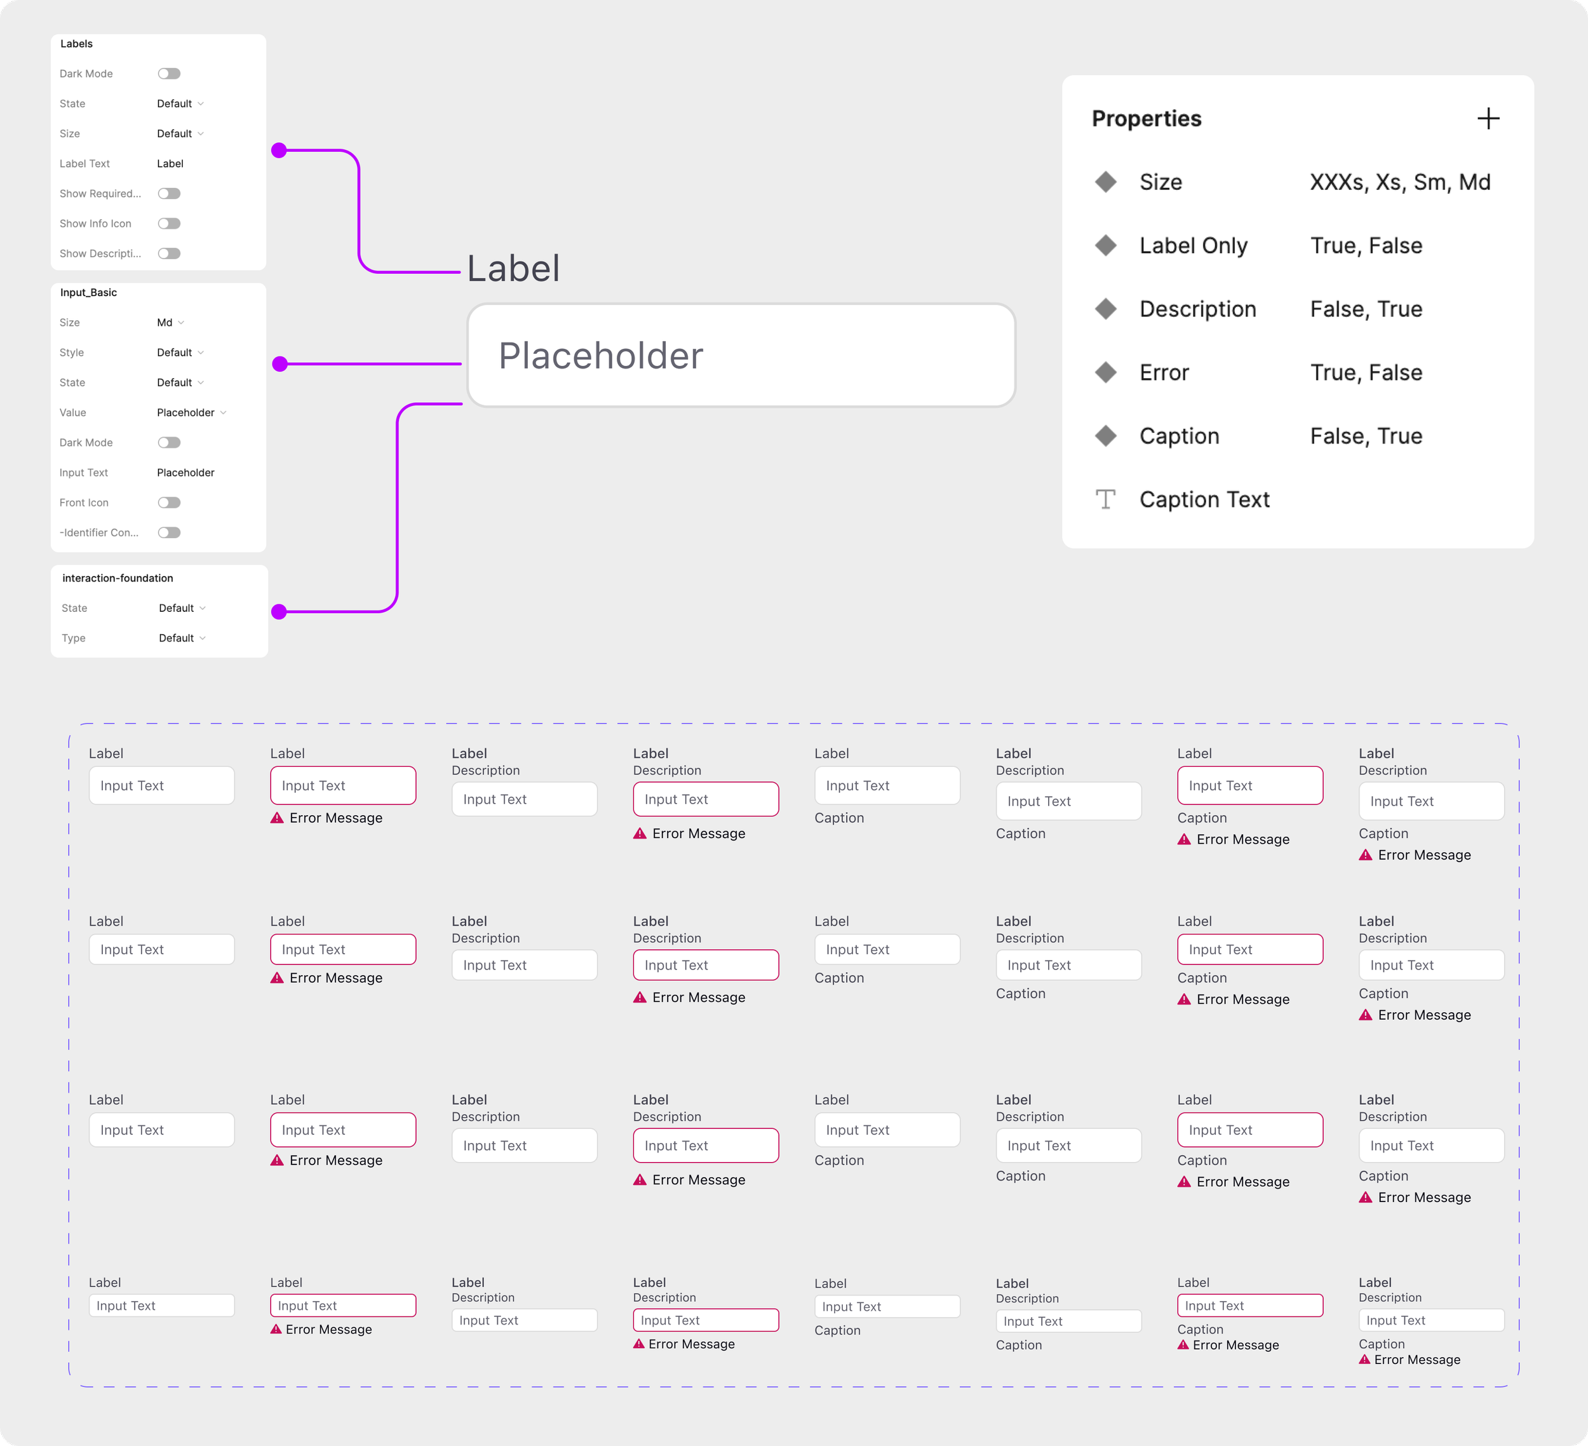Click the plus icon in Properties panel
This screenshot has width=1588, height=1446.
tap(1487, 119)
